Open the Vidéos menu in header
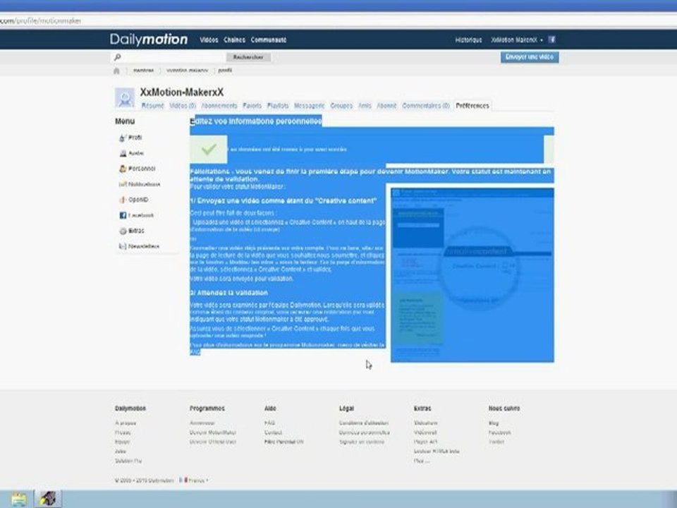Screen dimensions: 677x508 tap(209, 40)
